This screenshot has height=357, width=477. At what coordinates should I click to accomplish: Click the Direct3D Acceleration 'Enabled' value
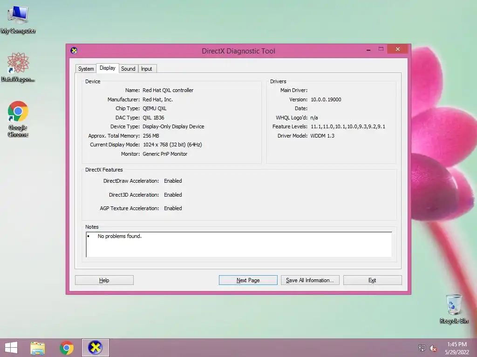[173, 195]
